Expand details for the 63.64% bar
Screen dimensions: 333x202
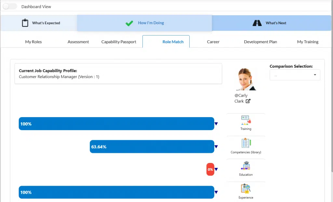pos(216,147)
